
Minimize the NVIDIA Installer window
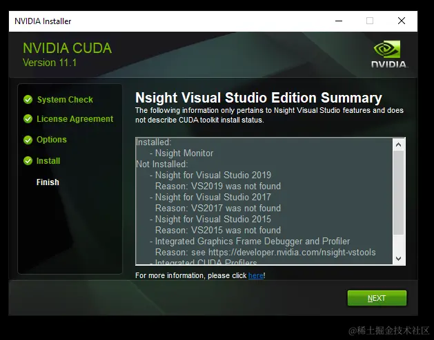339,21
